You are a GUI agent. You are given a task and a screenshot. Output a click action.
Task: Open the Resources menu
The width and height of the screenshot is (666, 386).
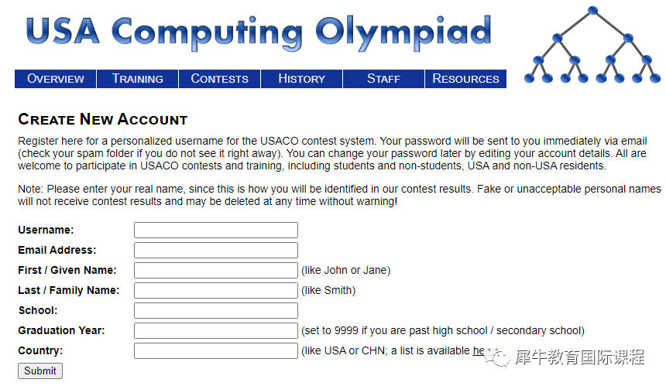[x=465, y=79]
